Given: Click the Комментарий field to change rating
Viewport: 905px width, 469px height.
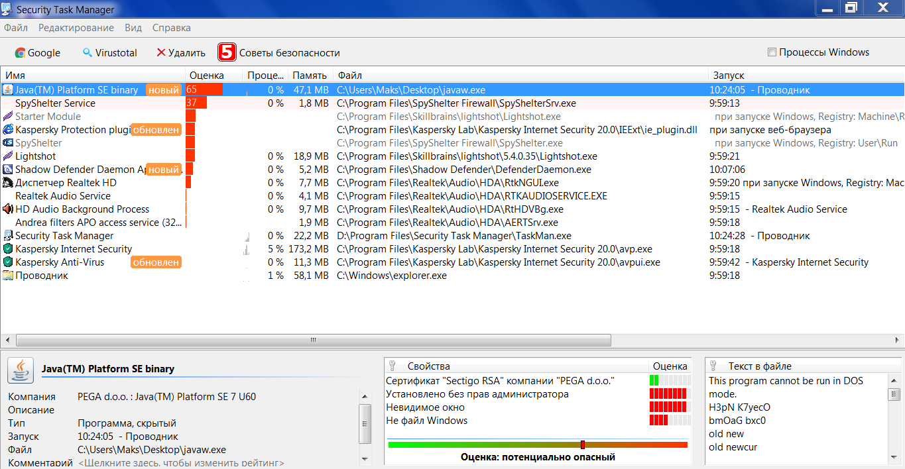Looking at the screenshot, I should (x=181, y=463).
